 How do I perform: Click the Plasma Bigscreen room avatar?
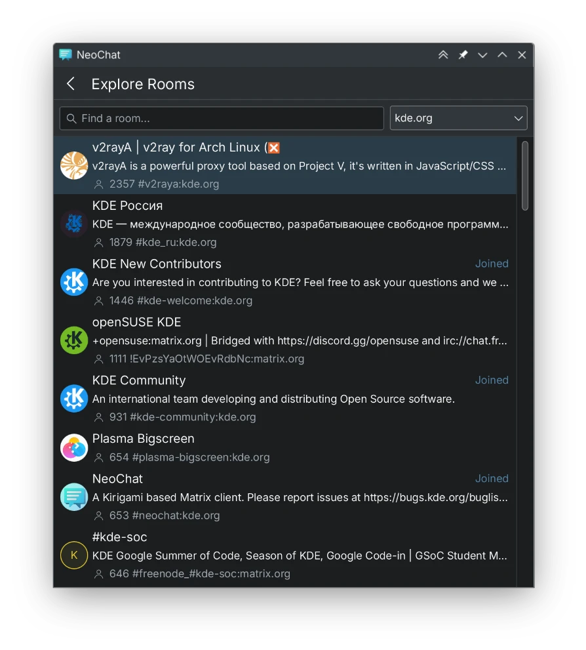[x=74, y=448]
